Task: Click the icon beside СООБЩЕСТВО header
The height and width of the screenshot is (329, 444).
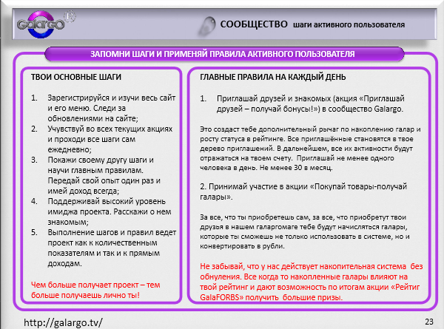Action: (x=207, y=26)
